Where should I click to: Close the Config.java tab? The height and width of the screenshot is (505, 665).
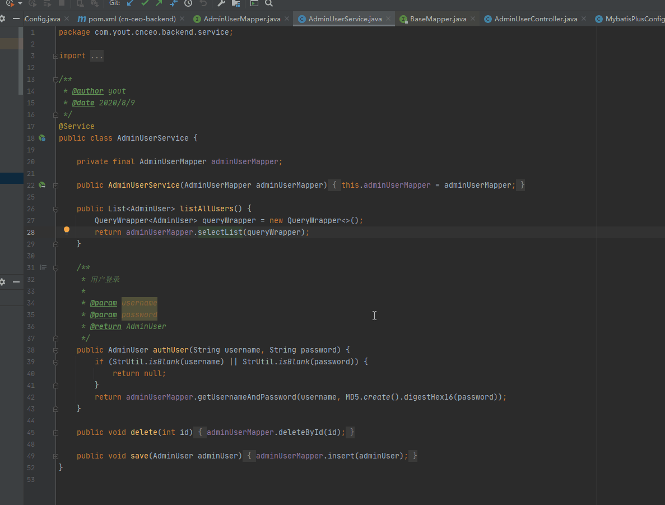(67, 18)
